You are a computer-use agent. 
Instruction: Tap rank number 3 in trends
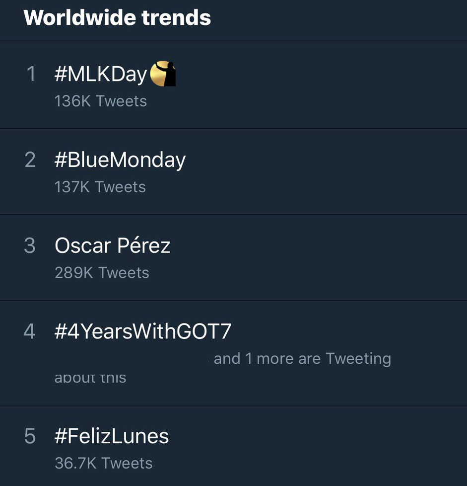30,245
